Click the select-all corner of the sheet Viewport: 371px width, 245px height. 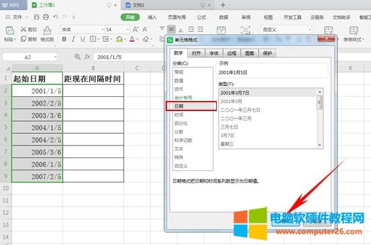coord(8,68)
